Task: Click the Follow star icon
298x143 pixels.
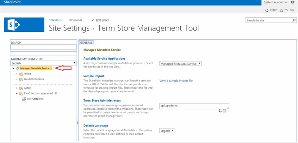Action: [282, 10]
